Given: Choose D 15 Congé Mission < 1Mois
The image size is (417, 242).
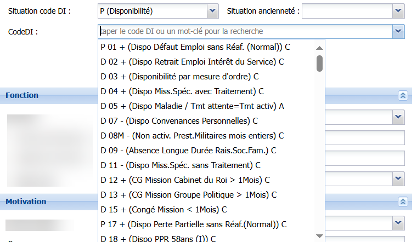Looking at the screenshot, I should point(164,210).
